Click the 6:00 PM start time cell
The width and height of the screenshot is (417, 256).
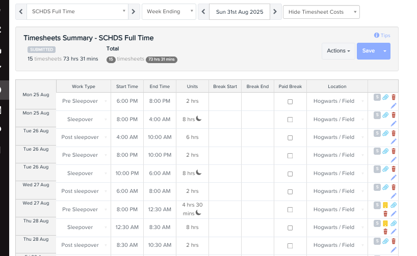point(127,101)
